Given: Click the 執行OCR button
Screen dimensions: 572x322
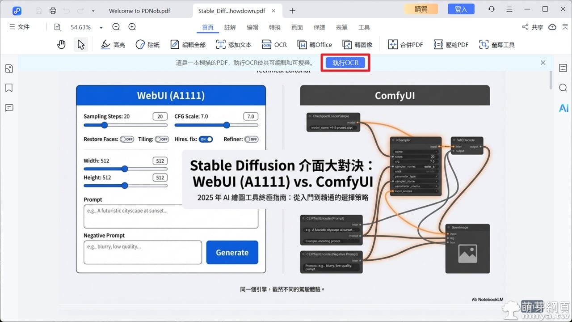Looking at the screenshot, I should coord(345,63).
